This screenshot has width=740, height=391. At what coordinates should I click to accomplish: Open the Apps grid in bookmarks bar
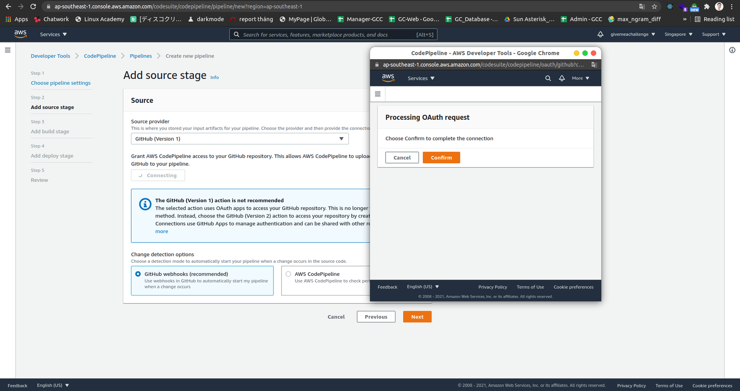click(17, 19)
